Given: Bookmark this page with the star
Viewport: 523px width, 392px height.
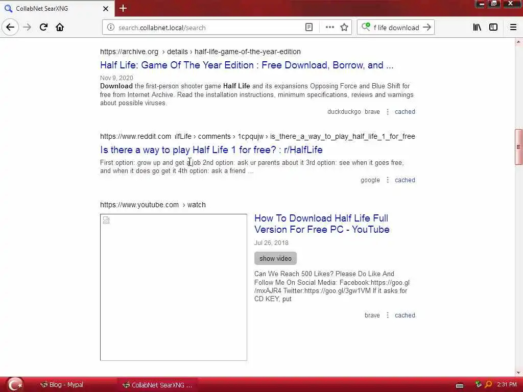Looking at the screenshot, I should (344, 28).
